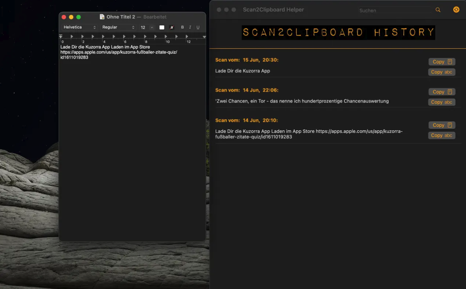This screenshot has width=466, height=289.
Task: Click the left indent marker on the ruler
Action: pyautogui.click(x=61, y=37)
